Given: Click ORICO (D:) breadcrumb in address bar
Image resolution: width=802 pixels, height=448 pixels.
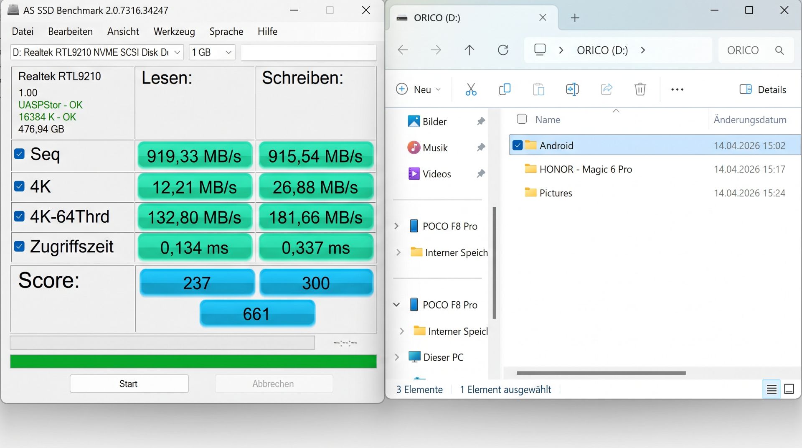Looking at the screenshot, I should pyautogui.click(x=602, y=50).
